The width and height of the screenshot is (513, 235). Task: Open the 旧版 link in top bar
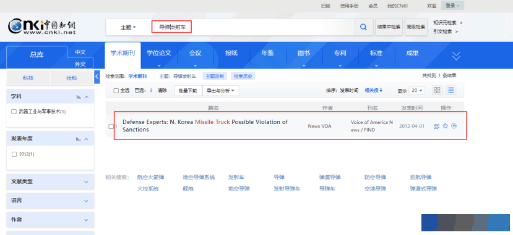(325, 6)
